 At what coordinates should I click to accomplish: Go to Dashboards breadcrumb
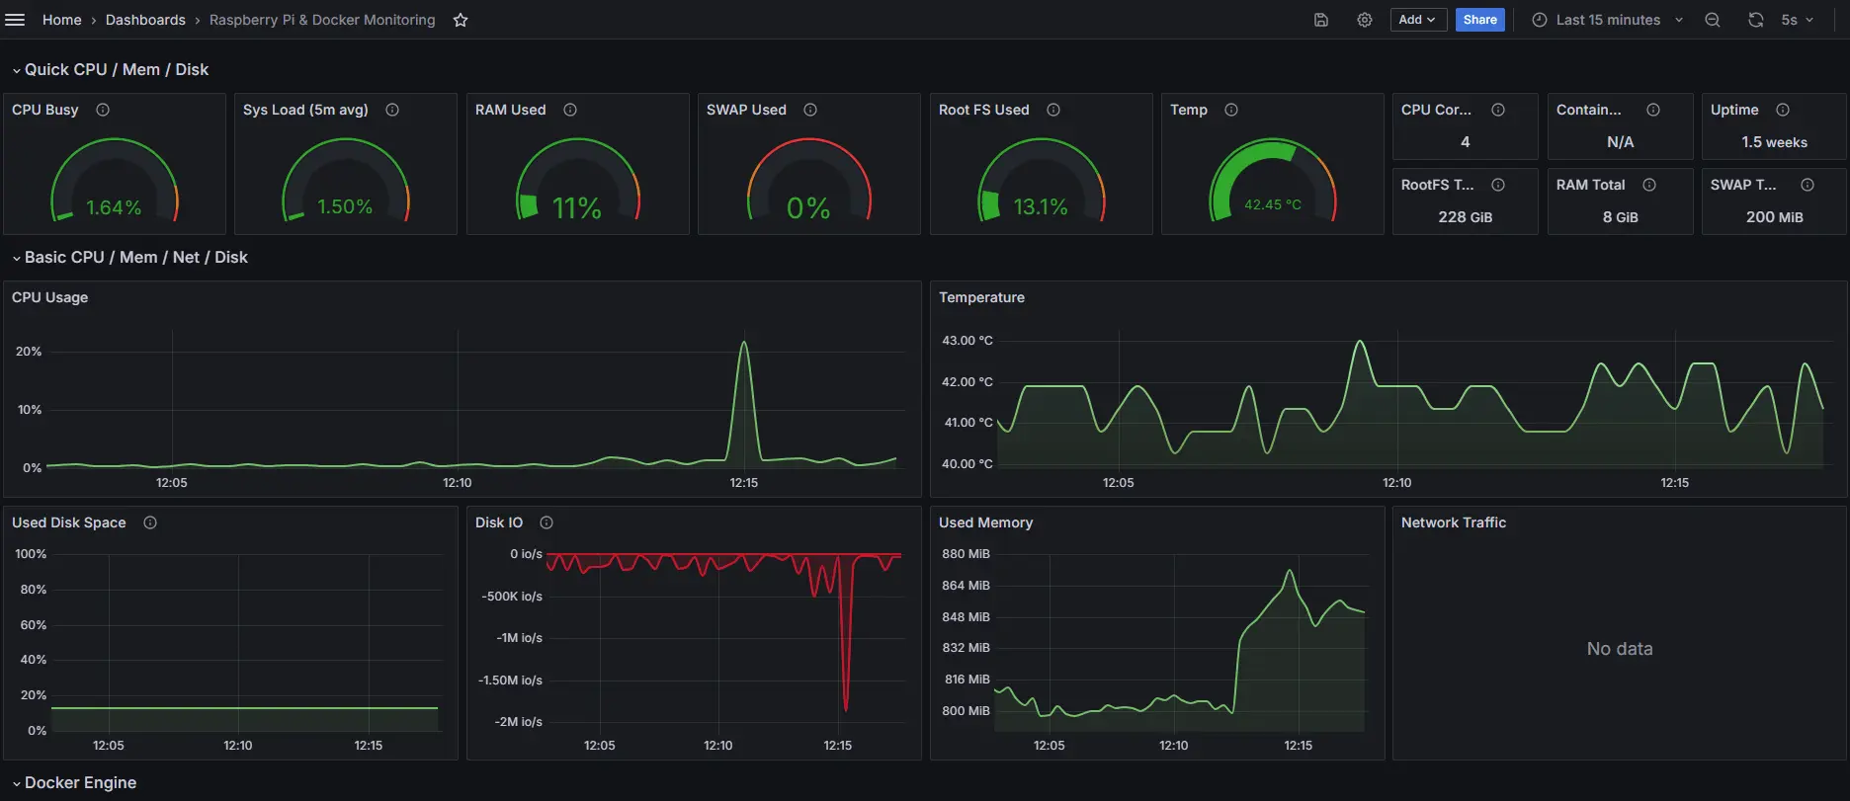145,20
